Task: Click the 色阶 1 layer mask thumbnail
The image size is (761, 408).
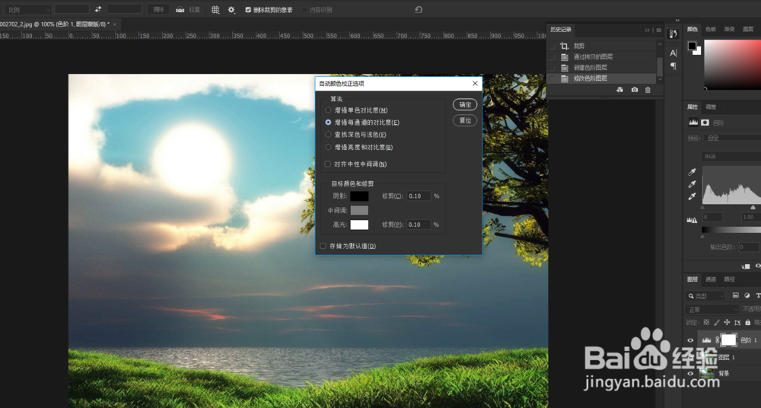Action: (x=728, y=339)
